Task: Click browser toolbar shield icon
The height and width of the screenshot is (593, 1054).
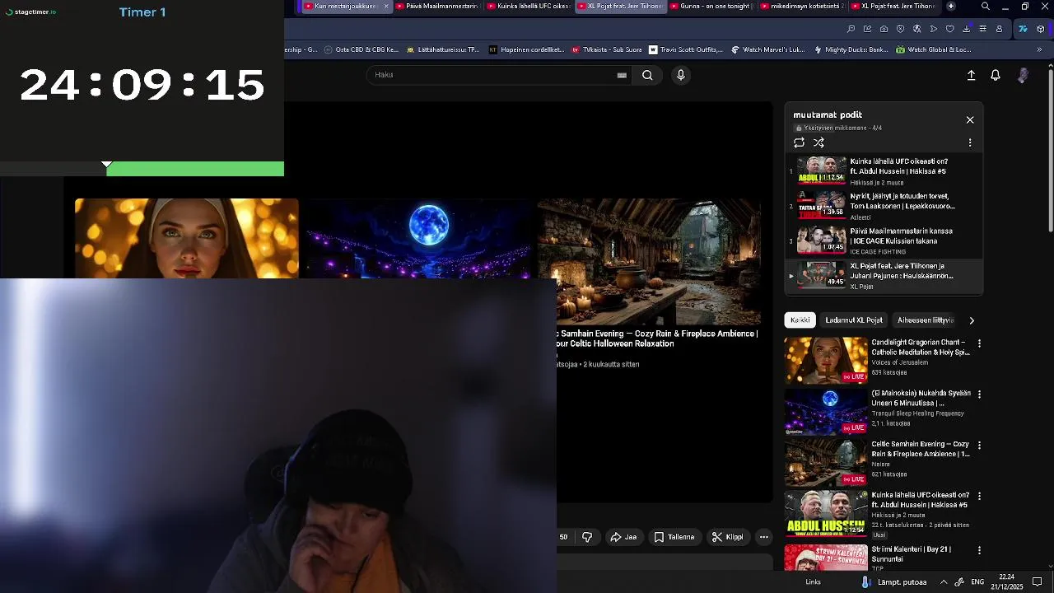Action: [x=900, y=29]
